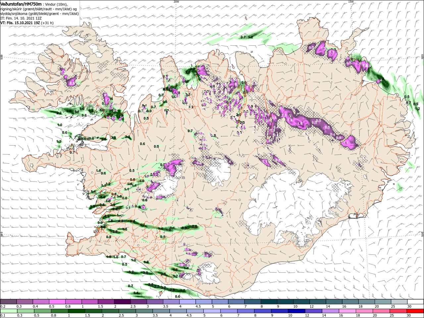This screenshot has width=424, height=318.
Task: Click the bright red 30 swatch in lower legend
Action: tap(415, 311)
